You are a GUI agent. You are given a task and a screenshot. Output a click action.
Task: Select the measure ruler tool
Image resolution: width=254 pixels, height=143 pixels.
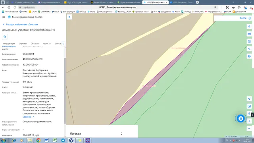tap(249, 34)
